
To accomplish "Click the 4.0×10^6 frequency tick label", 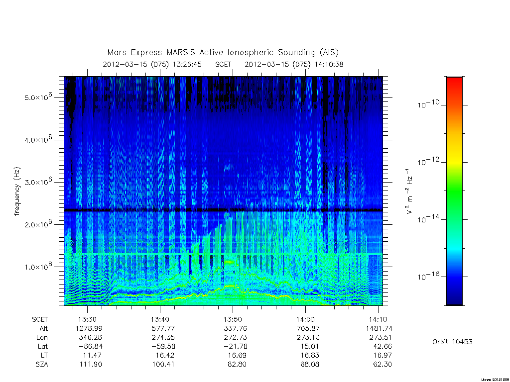I will (38, 139).
